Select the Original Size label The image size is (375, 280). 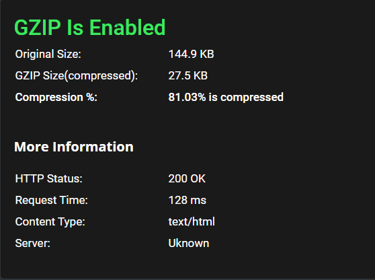[x=48, y=54]
